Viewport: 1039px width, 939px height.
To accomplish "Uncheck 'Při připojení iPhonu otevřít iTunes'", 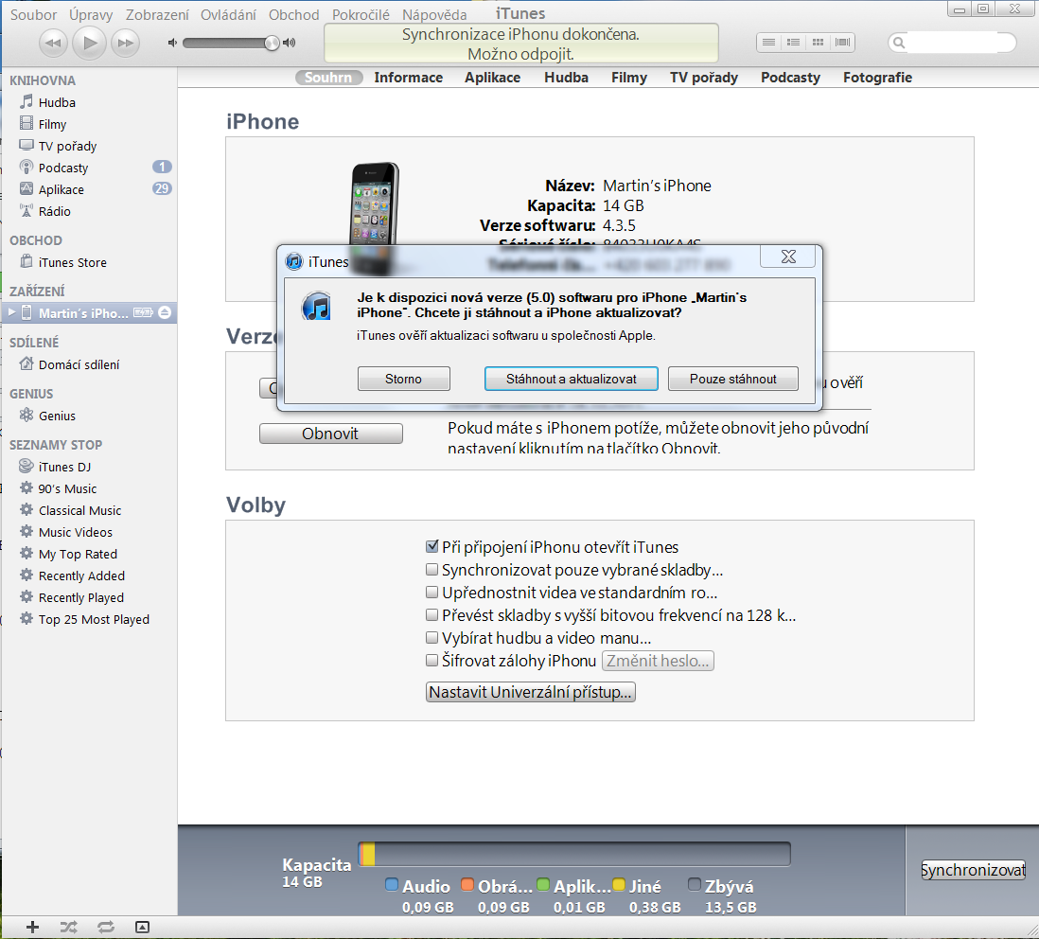I will (x=432, y=546).
